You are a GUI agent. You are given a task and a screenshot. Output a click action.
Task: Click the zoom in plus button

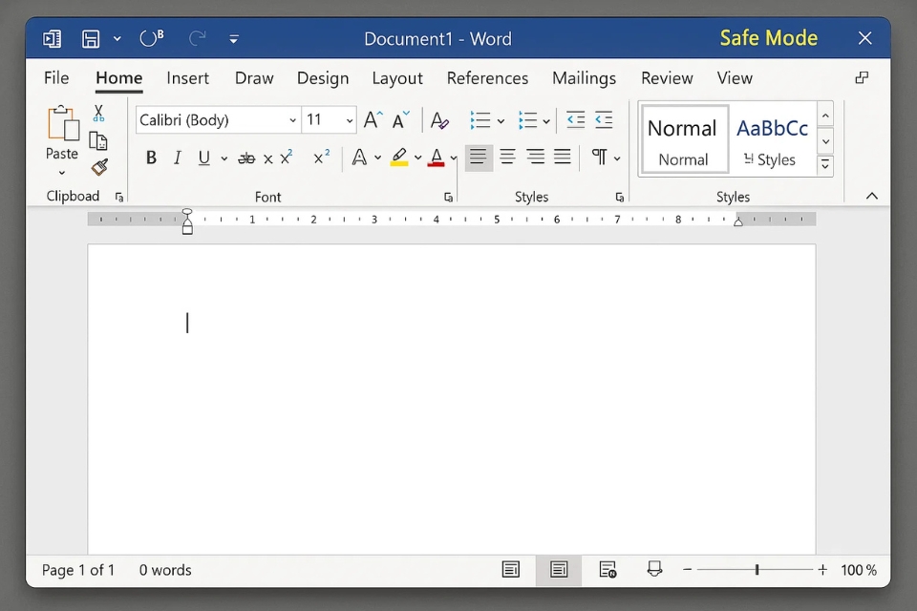pos(822,570)
